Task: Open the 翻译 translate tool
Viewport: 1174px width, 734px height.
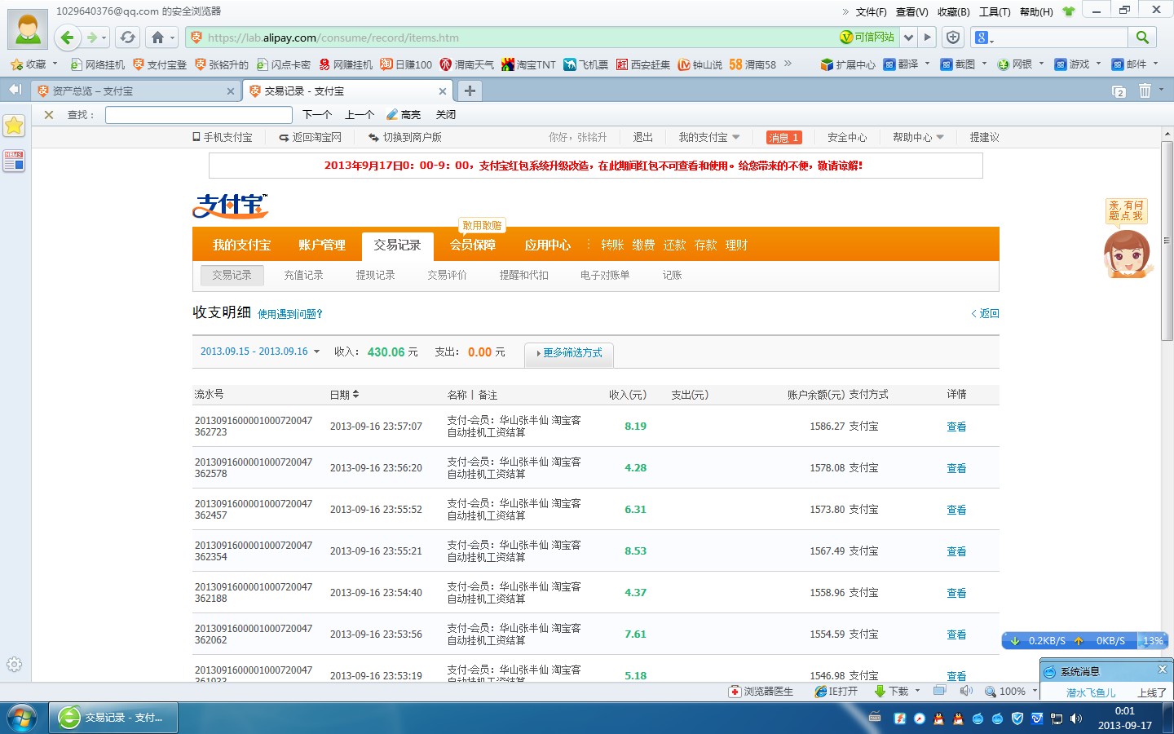Action: [x=902, y=64]
